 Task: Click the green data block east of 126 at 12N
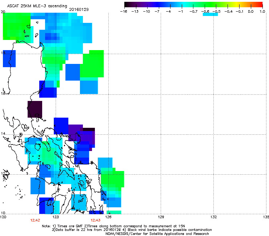[112, 179]
